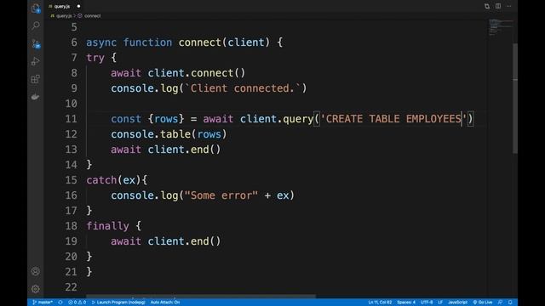Click 'catch(ex){' on line 15

[x=117, y=179]
